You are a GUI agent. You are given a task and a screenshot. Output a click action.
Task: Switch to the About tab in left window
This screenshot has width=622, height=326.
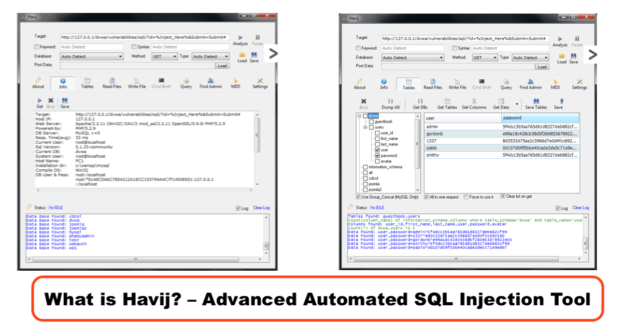38,83
